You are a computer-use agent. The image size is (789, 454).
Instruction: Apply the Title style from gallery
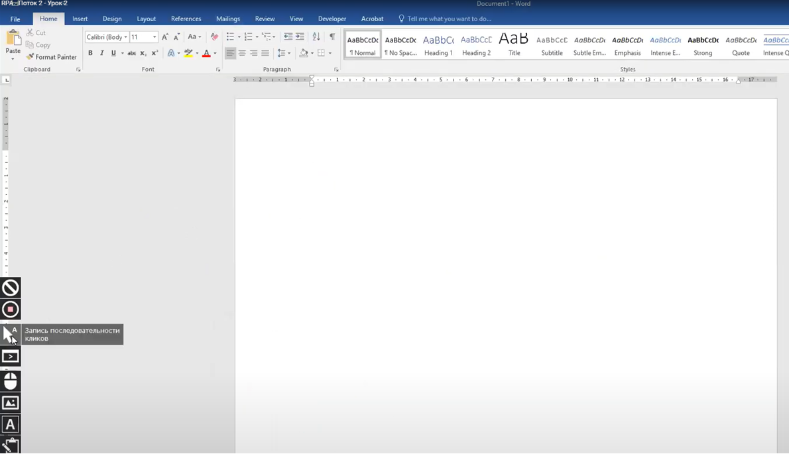click(514, 45)
